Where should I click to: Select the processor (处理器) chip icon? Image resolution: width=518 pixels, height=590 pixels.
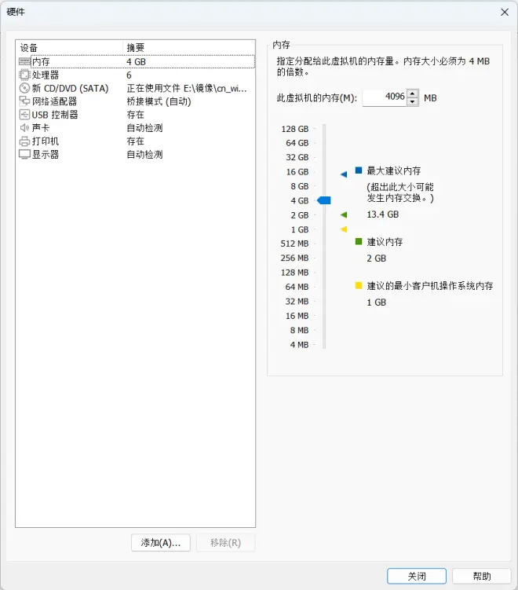coord(24,75)
